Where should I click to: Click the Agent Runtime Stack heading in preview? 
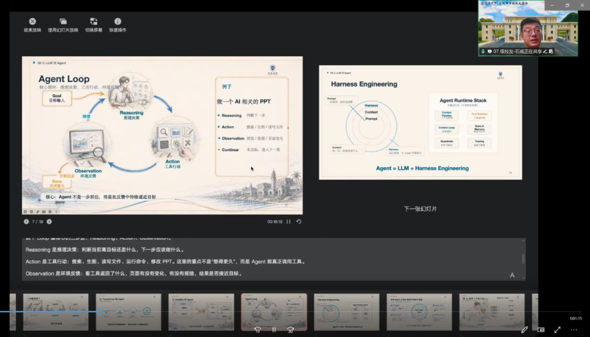(463, 100)
